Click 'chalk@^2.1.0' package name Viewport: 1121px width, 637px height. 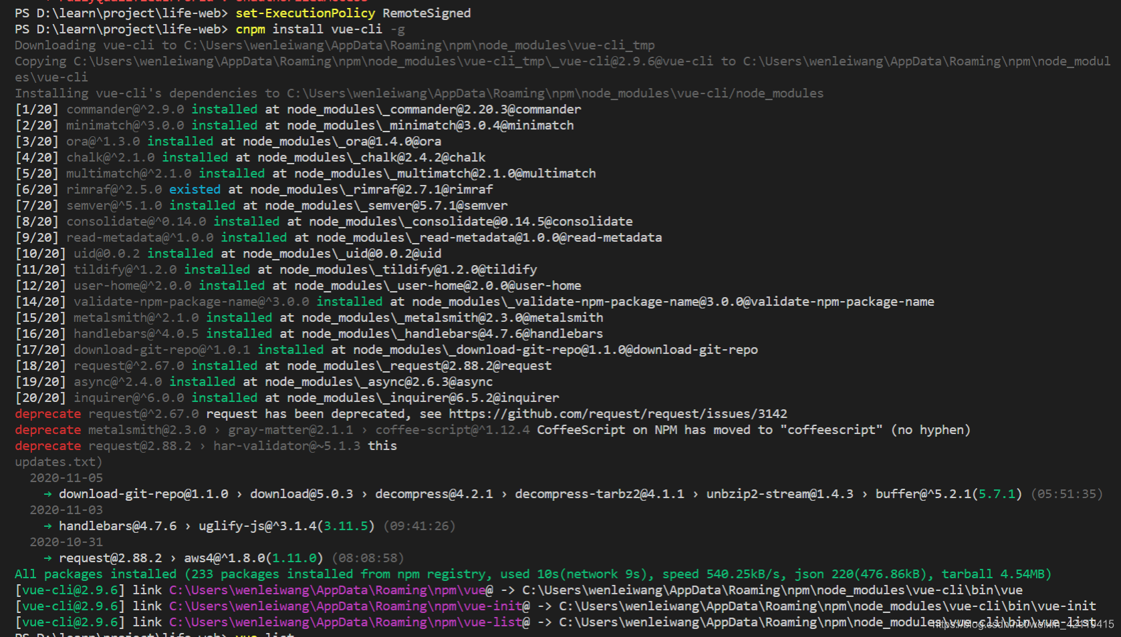pyautogui.click(x=110, y=158)
